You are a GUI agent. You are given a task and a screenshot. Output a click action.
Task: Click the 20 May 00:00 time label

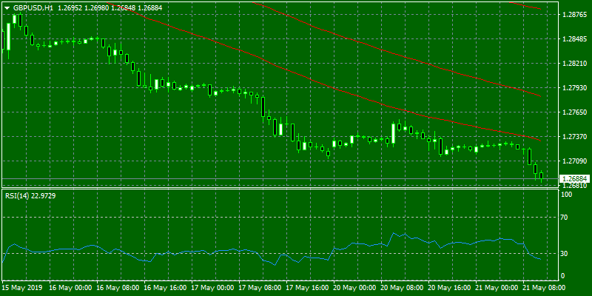pos(354,287)
